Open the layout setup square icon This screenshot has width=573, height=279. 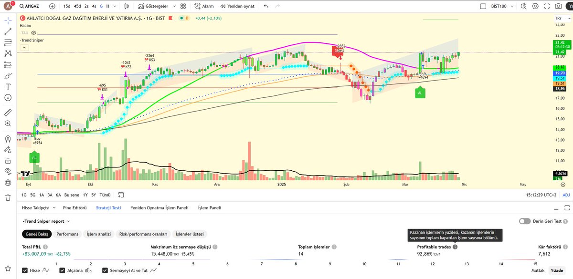pos(483,6)
